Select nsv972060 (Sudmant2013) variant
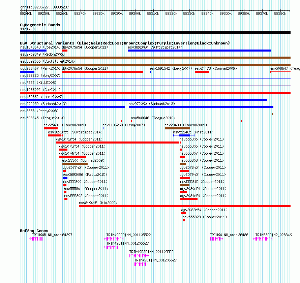The height and width of the screenshot is (283, 300). coord(201,107)
